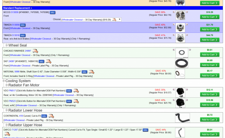
Task: Open MOOG warranty choice dropdown
Action: coord(91,20)
